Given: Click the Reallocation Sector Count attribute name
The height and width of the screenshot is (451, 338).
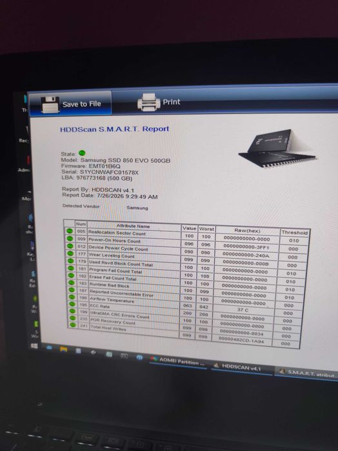Looking at the screenshot, I should tap(117, 233).
